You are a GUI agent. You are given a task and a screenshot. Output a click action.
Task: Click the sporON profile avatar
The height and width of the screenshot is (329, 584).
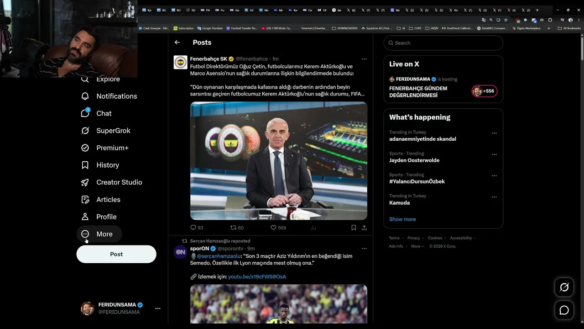(181, 252)
